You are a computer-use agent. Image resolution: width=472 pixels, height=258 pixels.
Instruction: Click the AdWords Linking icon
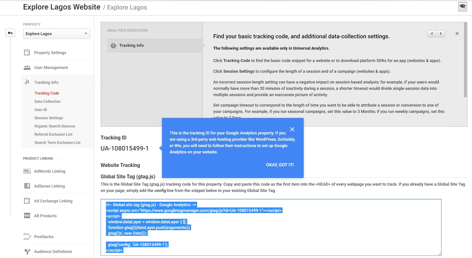click(27, 171)
